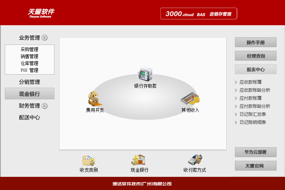285x190 pixels.
Task: Click the 其他收入 label
Action: 190,110
